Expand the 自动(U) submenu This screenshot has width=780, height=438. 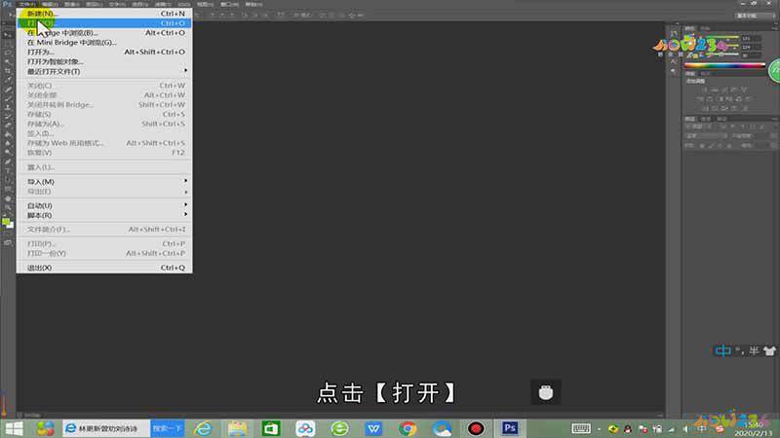(x=104, y=205)
